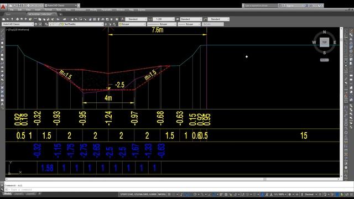Screen dimensions: 354x199
Task: Toggle MODEL space button in status bar
Action: 162,195
